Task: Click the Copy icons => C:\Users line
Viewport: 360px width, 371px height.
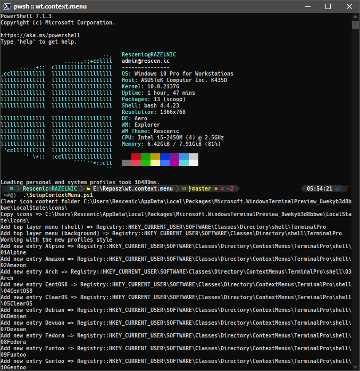Action: tap(176, 218)
